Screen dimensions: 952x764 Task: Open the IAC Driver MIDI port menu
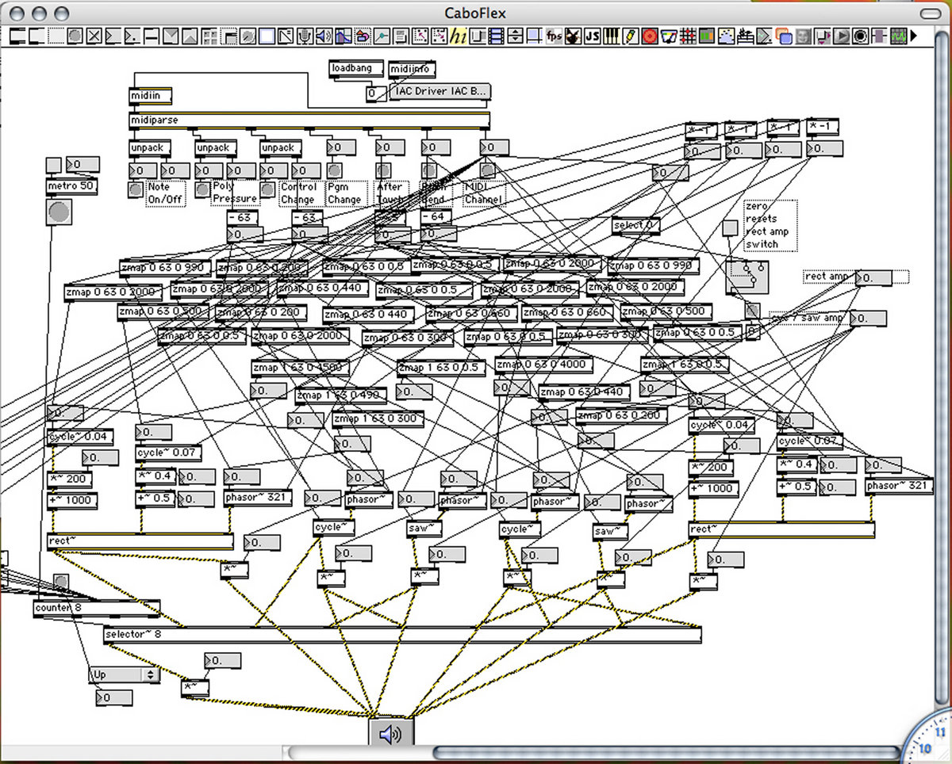point(441,92)
